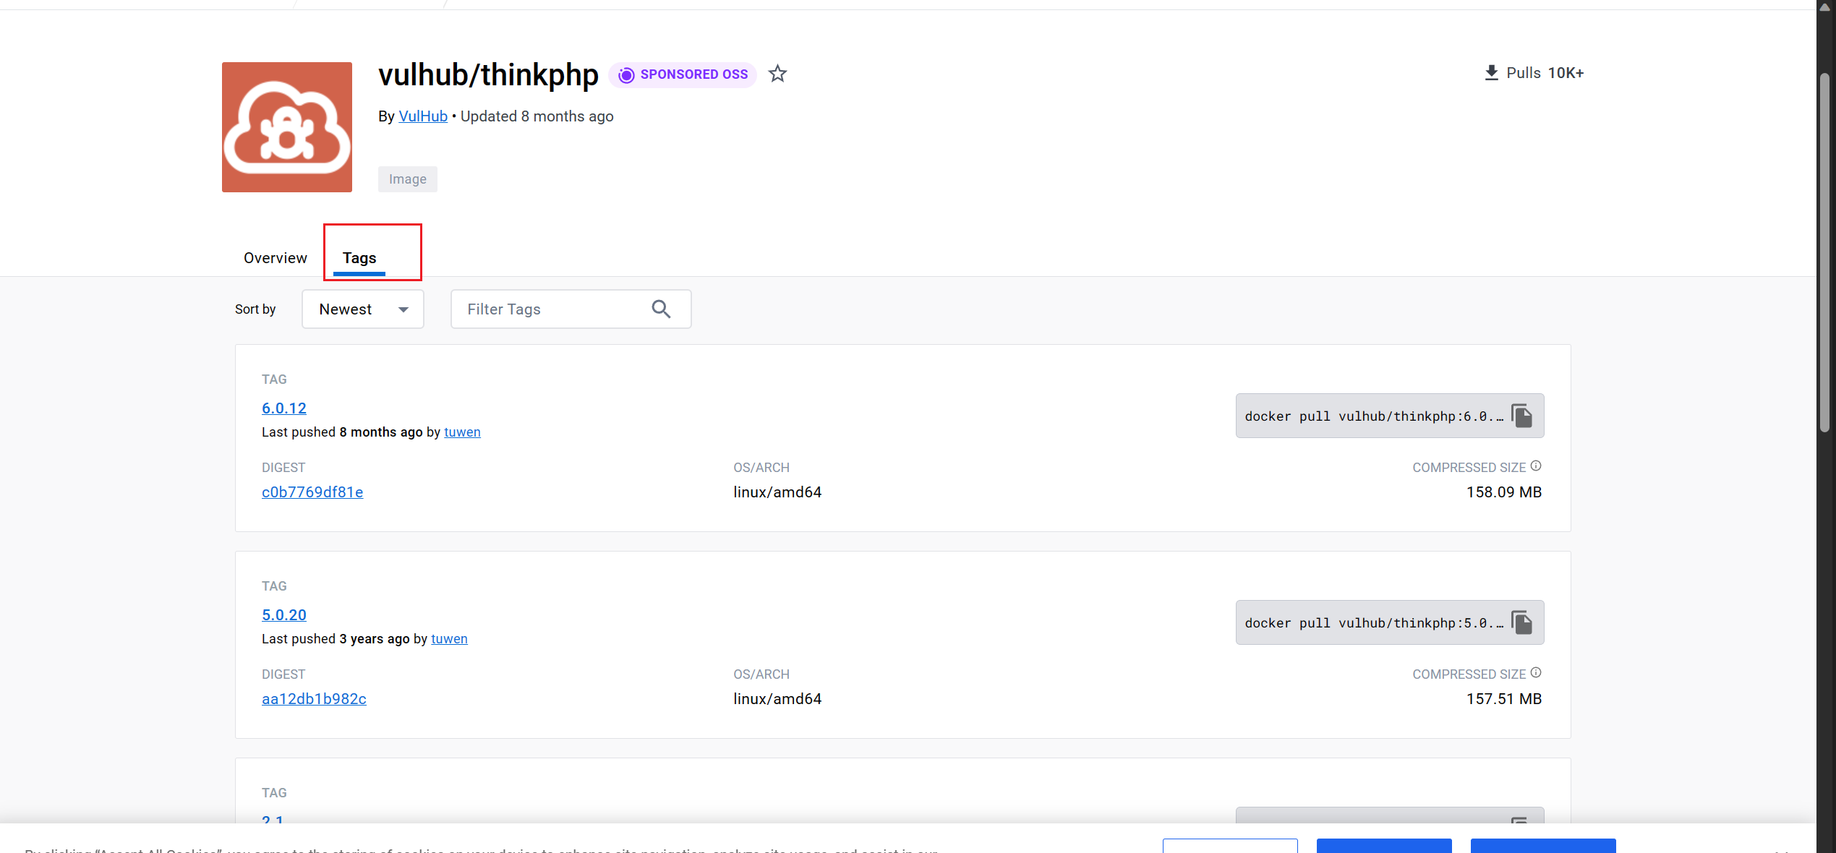Image resolution: width=1836 pixels, height=853 pixels.
Task: Click the dropdown arrow next to Newest
Action: click(x=404, y=309)
